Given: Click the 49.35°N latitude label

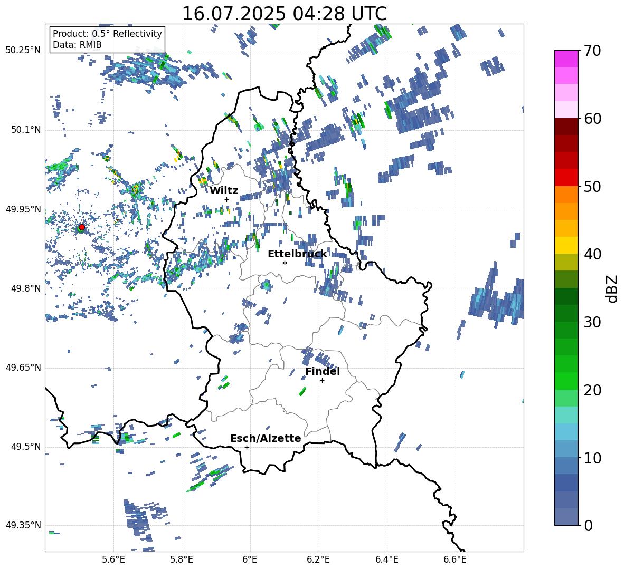Looking at the screenshot, I should pos(23,525).
